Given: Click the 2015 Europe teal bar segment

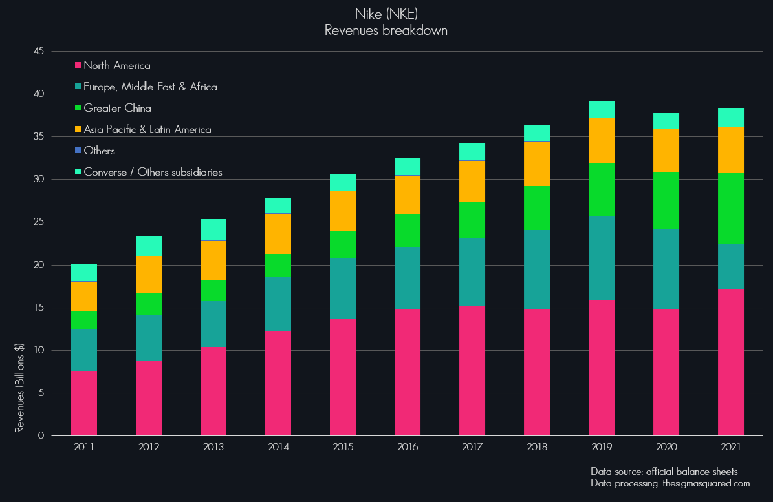Looking at the screenshot, I should (343, 288).
